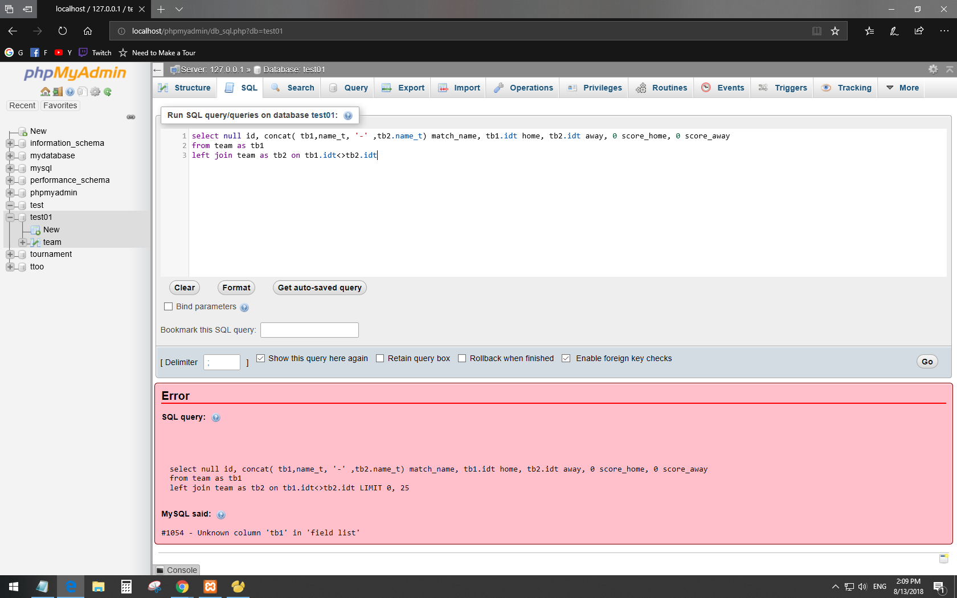Image resolution: width=957 pixels, height=598 pixels.
Task: Expand the tournament database tree node
Action: [x=10, y=254]
